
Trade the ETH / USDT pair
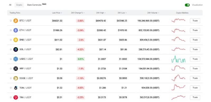[195, 30]
